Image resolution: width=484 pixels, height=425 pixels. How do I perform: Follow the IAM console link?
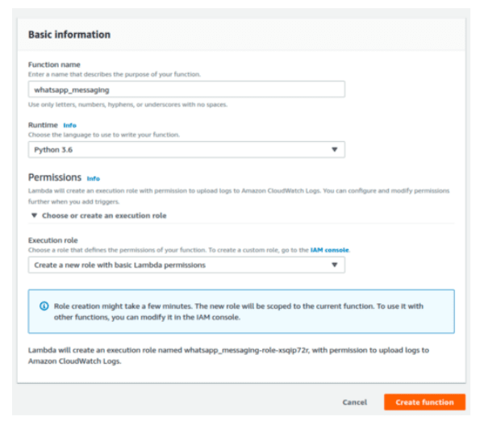point(329,250)
